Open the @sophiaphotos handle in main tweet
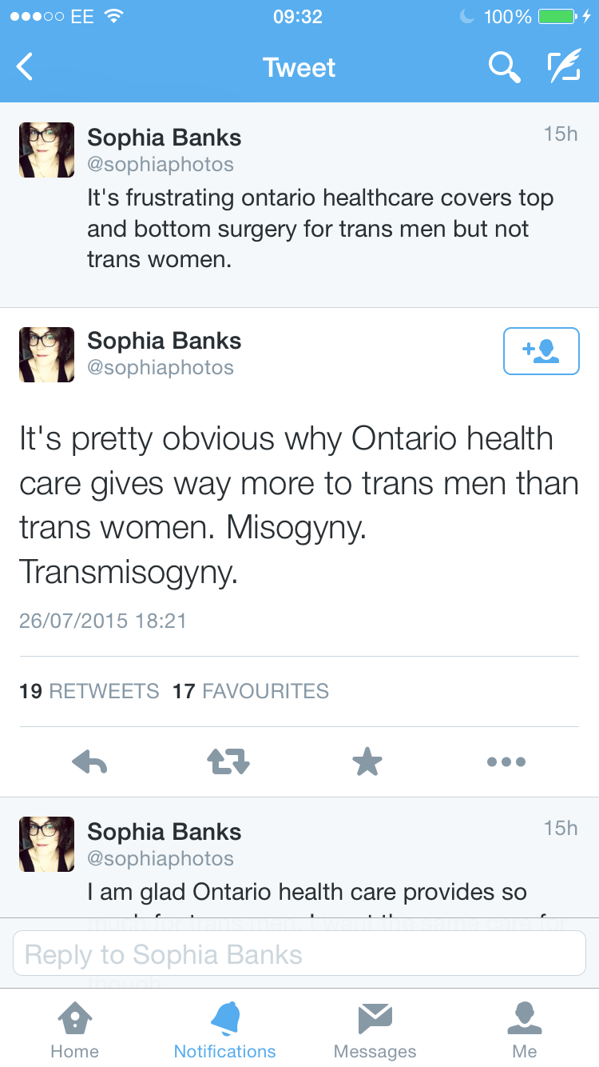The width and height of the screenshot is (599, 1067). (161, 368)
